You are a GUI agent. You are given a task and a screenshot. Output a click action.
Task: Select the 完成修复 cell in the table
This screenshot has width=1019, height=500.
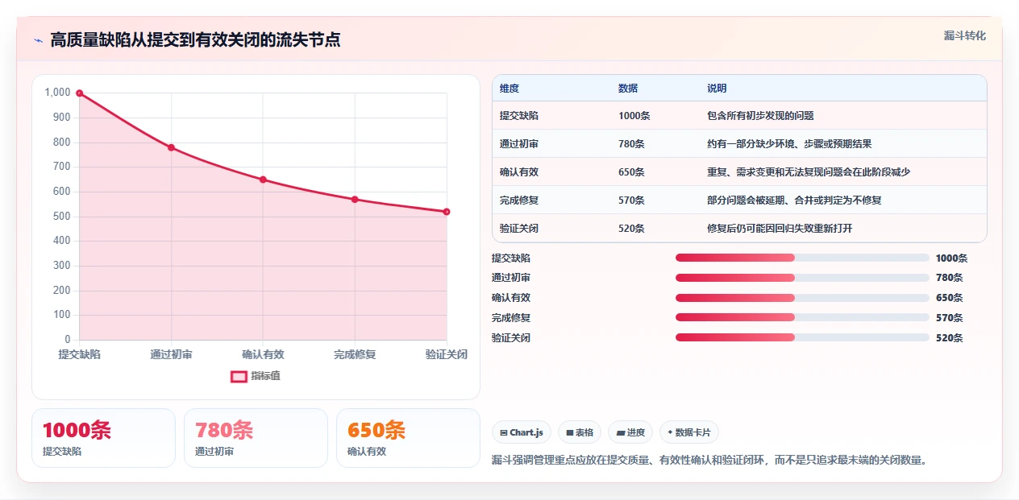[x=519, y=200]
